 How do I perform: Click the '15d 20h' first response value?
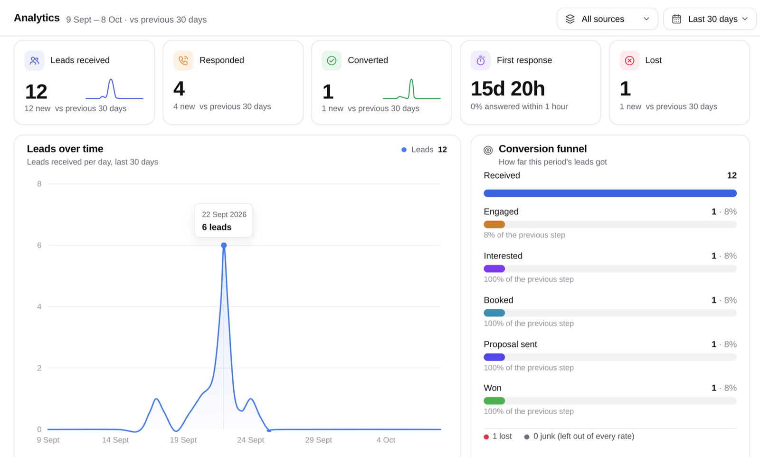508,89
